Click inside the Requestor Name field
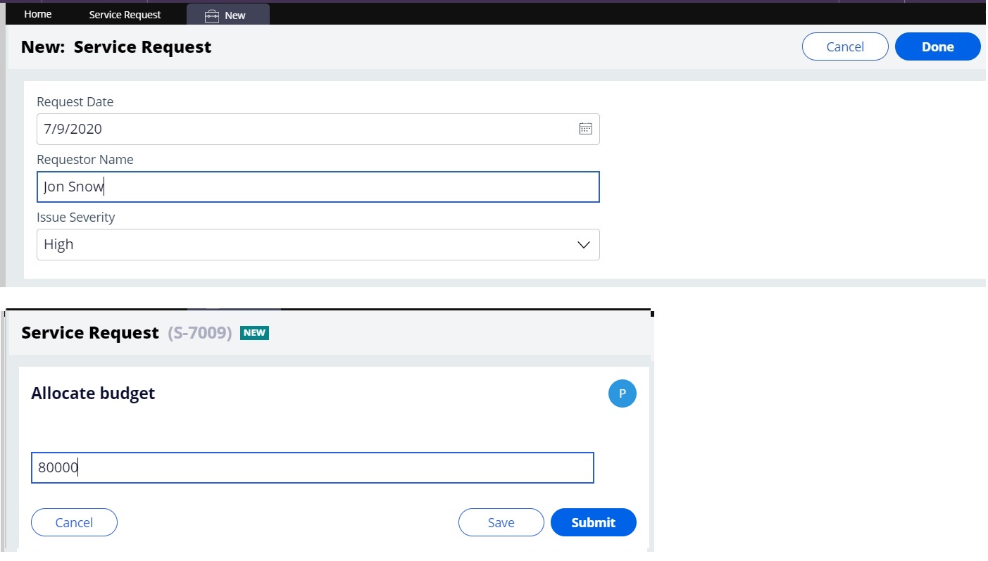Image resolution: width=988 pixels, height=561 pixels. coord(317,187)
